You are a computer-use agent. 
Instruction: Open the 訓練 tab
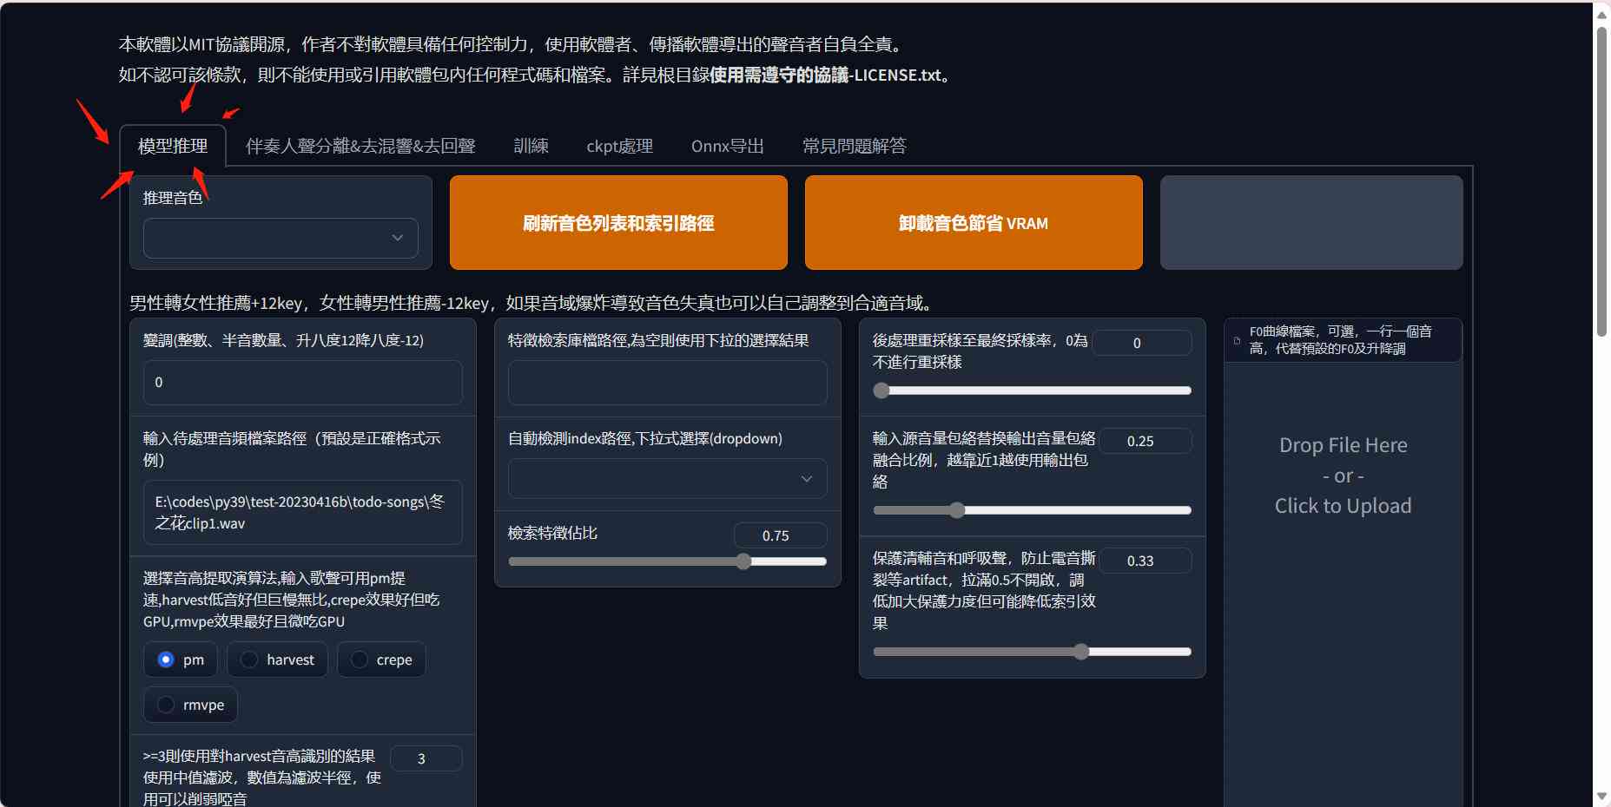coord(531,146)
